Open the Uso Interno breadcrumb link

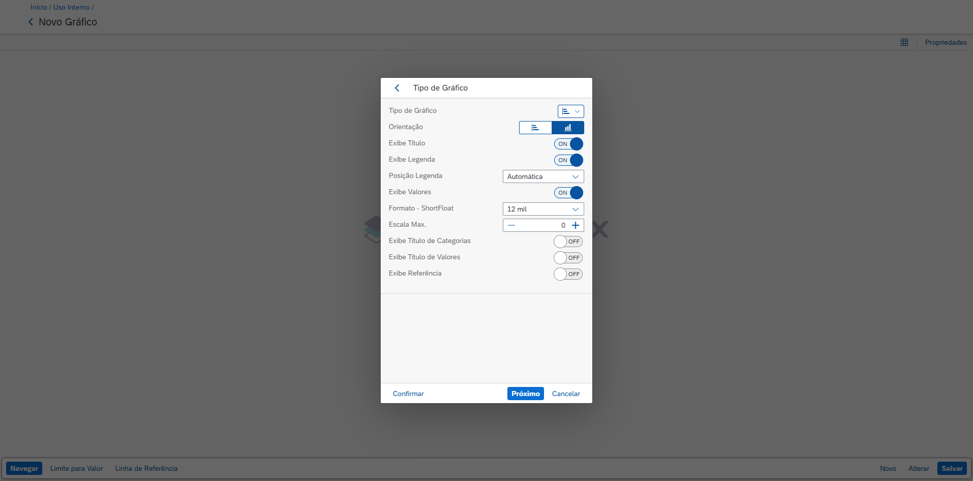tap(71, 7)
